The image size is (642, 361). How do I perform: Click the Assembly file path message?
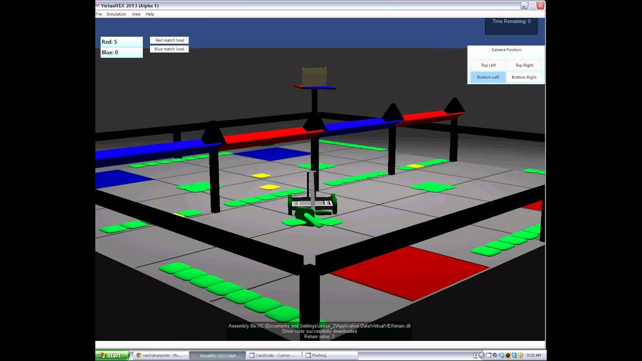point(319,326)
